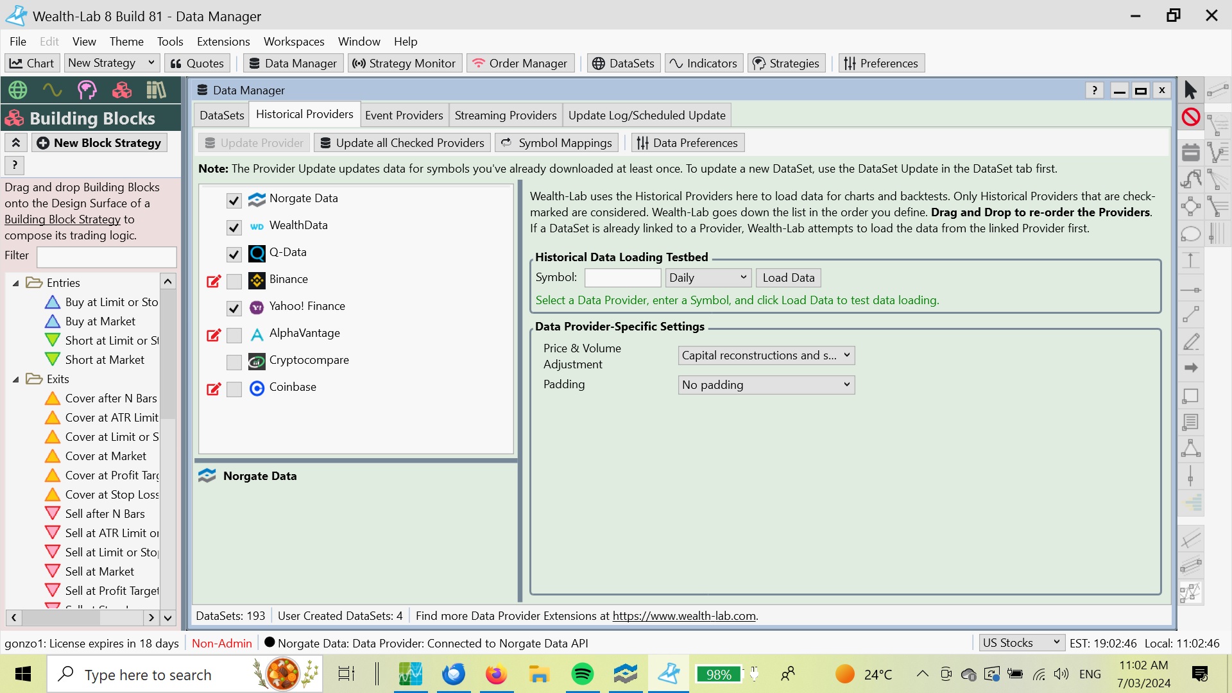Screen dimensions: 1232x693
Task: Open Windows Start menu
Action: point(23,674)
